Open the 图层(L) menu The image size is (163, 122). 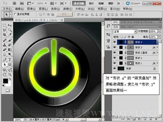(x=43, y=9)
